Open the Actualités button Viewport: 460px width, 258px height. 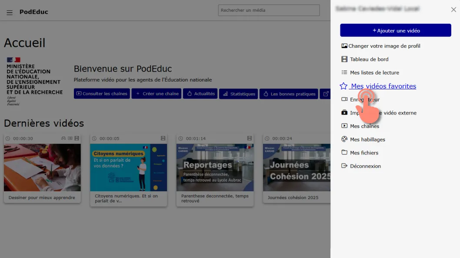pos(200,94)
